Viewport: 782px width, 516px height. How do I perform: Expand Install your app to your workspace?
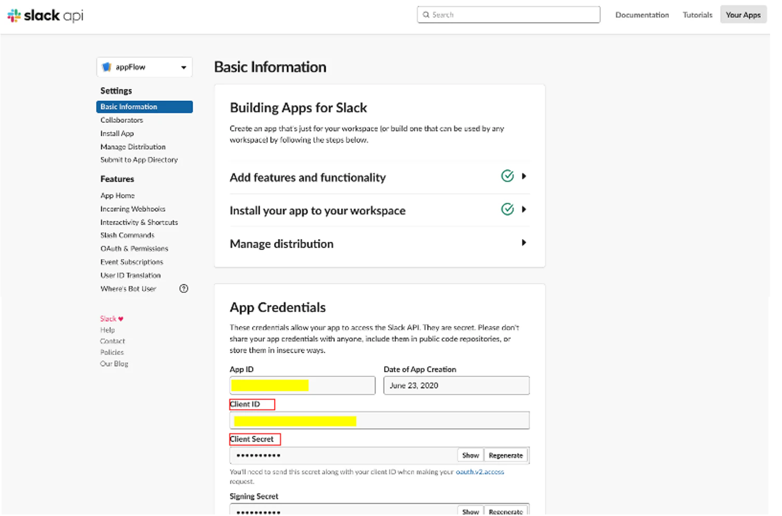(x=524, y=210)
